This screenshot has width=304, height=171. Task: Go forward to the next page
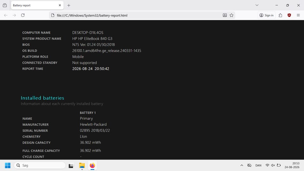pos(14,15)
